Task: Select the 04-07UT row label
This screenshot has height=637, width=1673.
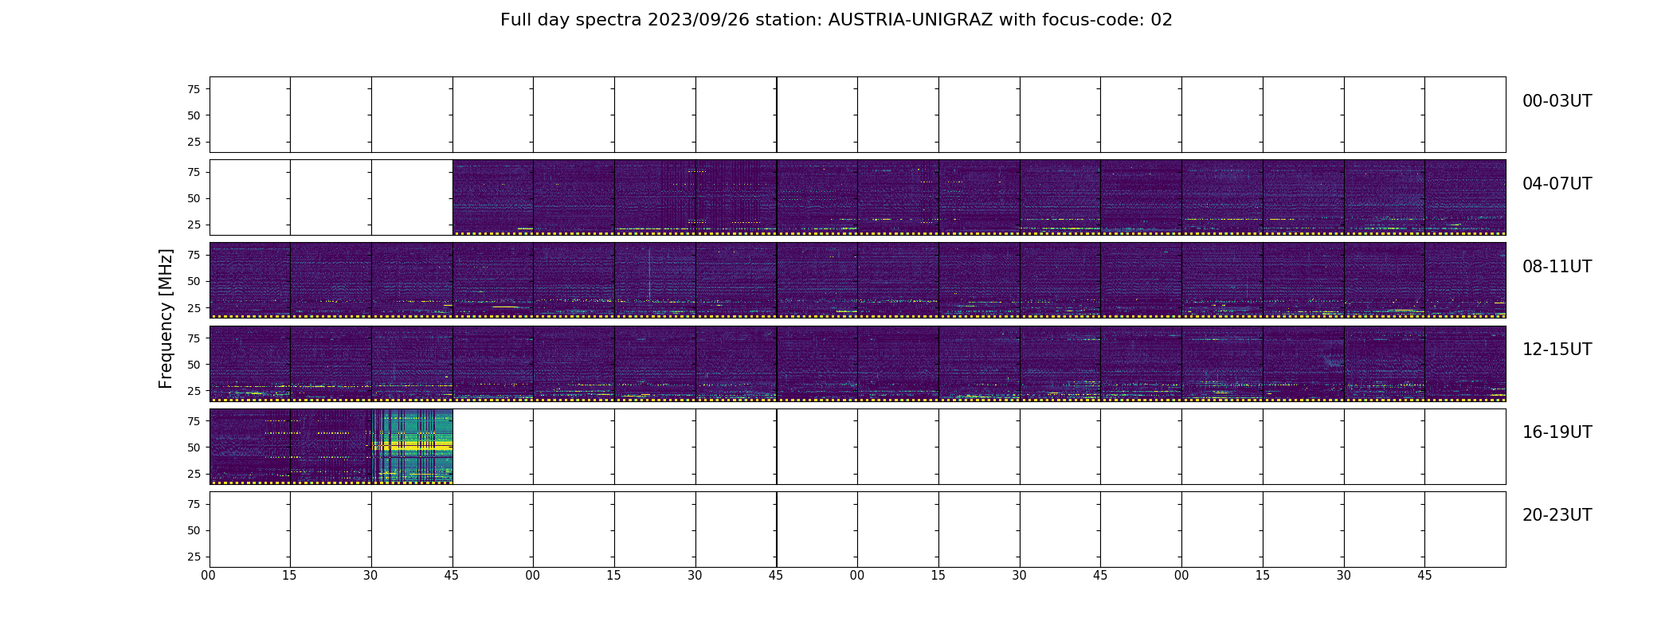Action: click(x=1556, y=184)
